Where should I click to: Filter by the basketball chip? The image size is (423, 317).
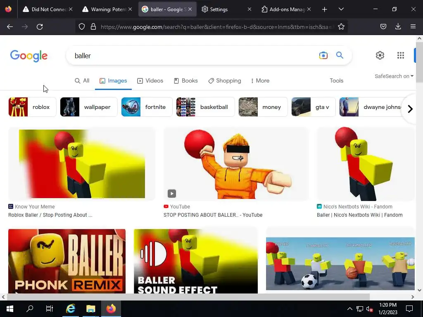click(206, 107)
